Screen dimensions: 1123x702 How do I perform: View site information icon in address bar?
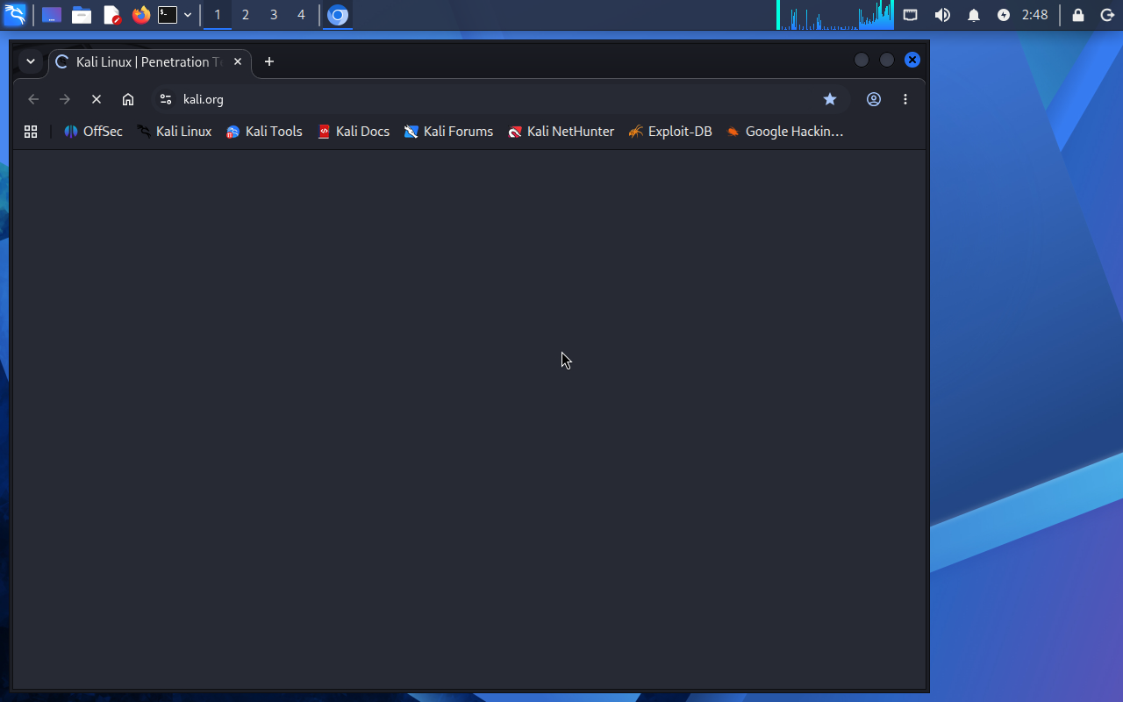point(166,99)
